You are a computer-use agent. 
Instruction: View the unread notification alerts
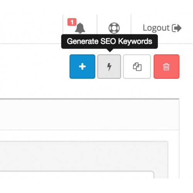click(x=80, y=28)
